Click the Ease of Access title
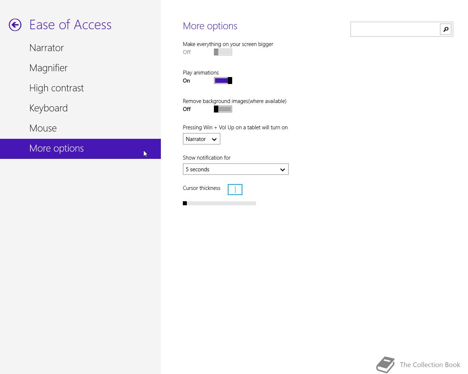This screenshot has height=374, width=468. click(x=70, y=25)
